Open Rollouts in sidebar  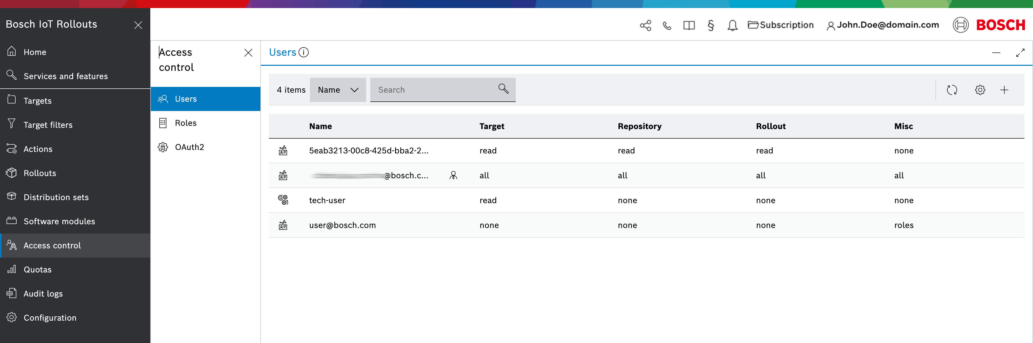(75, 173)
